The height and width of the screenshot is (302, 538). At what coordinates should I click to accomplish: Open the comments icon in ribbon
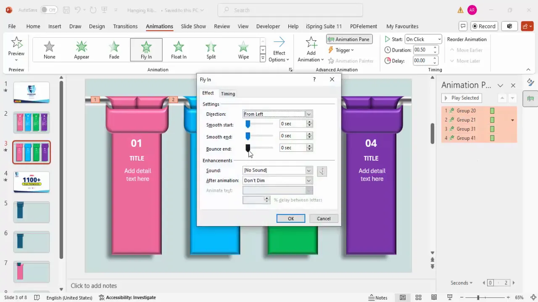[x=463, y=26]
